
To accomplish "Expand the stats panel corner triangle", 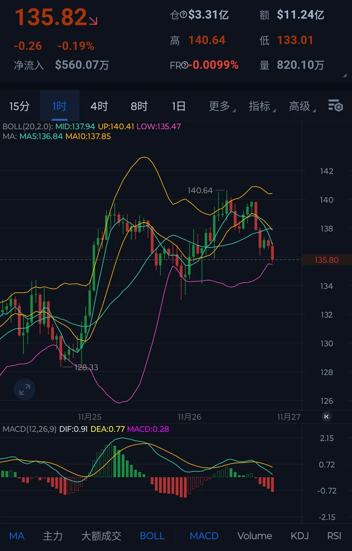I will click(345, 75).
